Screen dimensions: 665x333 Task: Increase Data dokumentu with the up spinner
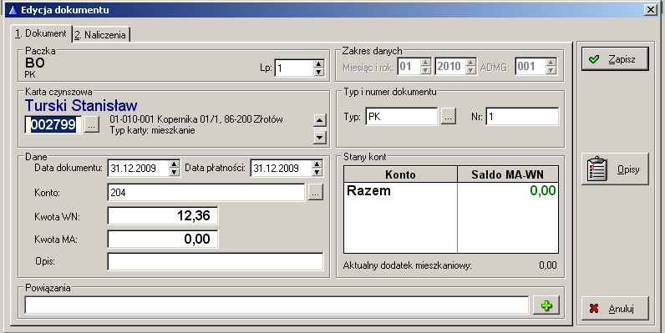[x=174, y=164]
